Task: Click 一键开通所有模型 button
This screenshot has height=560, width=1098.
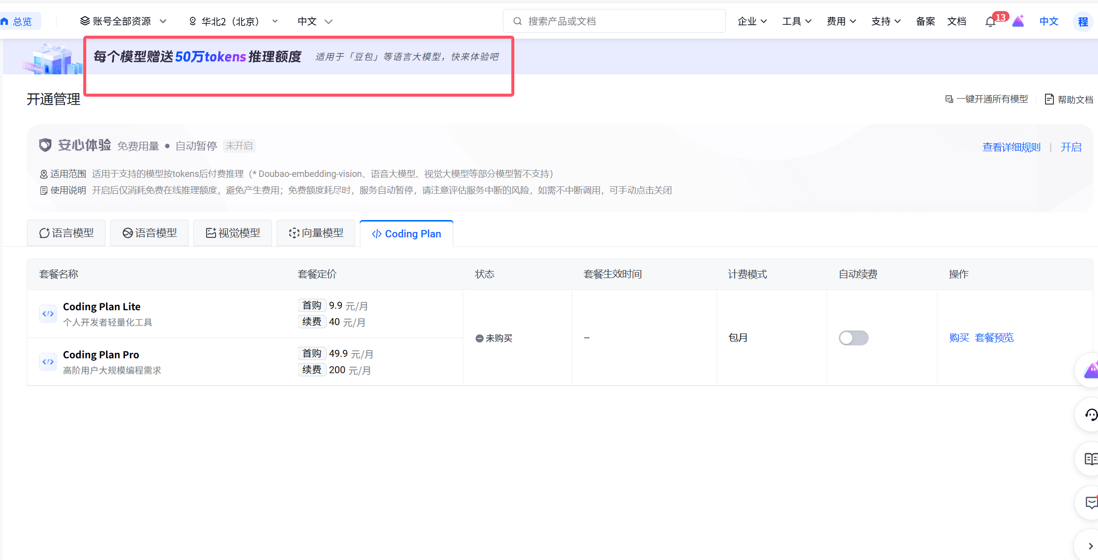Action: click(x=987, y=99)
